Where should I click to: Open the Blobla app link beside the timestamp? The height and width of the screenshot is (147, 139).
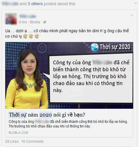pos(35,22)
